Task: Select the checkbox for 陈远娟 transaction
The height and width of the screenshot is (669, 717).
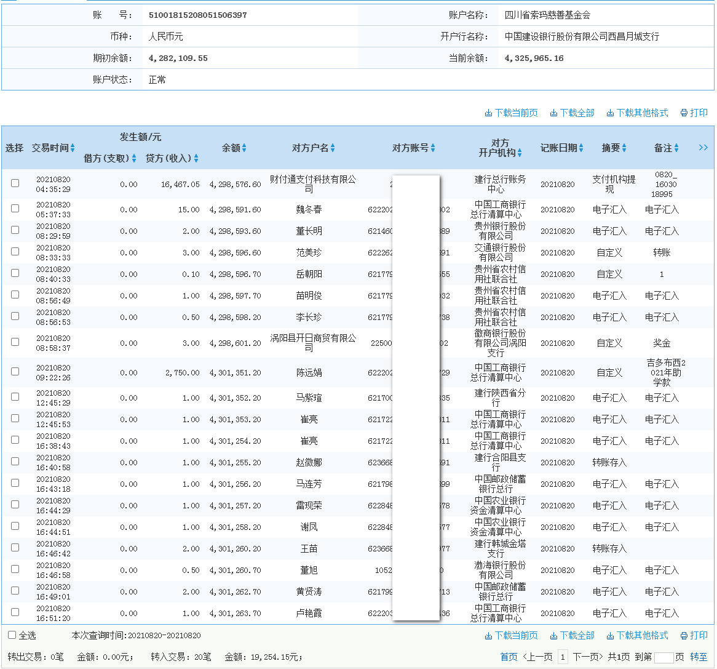Action: (x=15, y=372)
